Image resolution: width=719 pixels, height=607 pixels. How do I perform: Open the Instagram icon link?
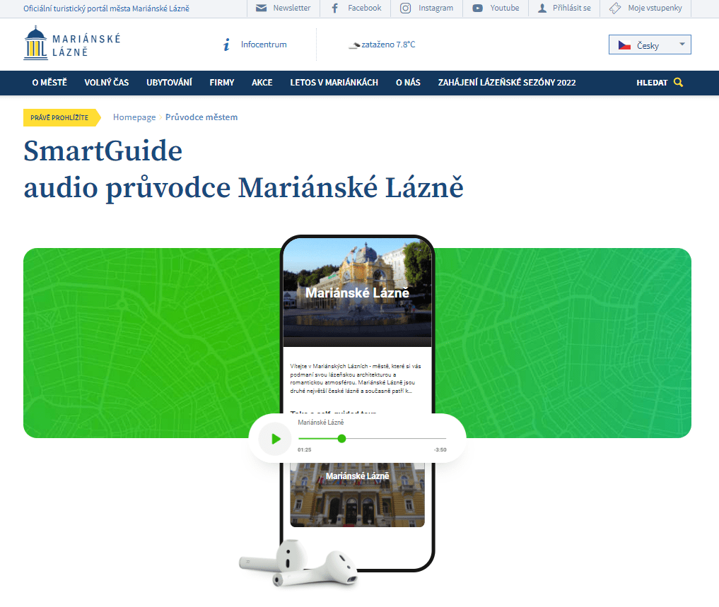(404, 8)
